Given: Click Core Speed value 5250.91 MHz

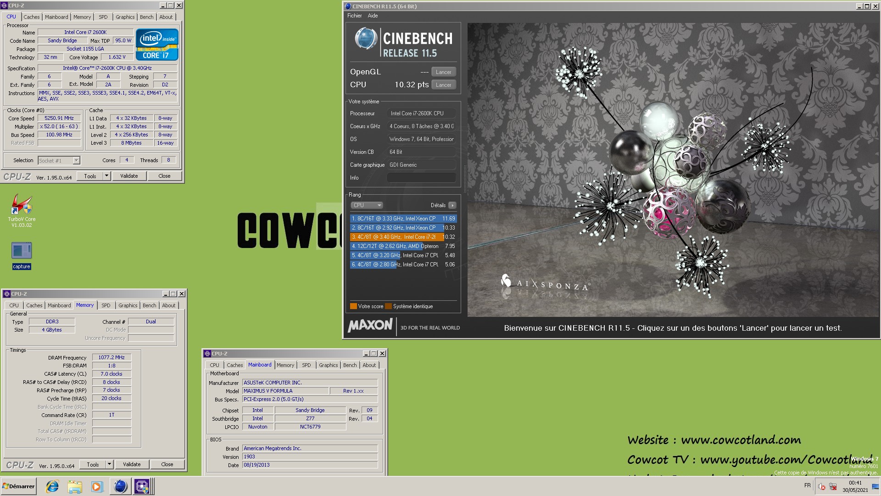Looking at the screenshot, I should pyautogui.click(x=59, y=118).
